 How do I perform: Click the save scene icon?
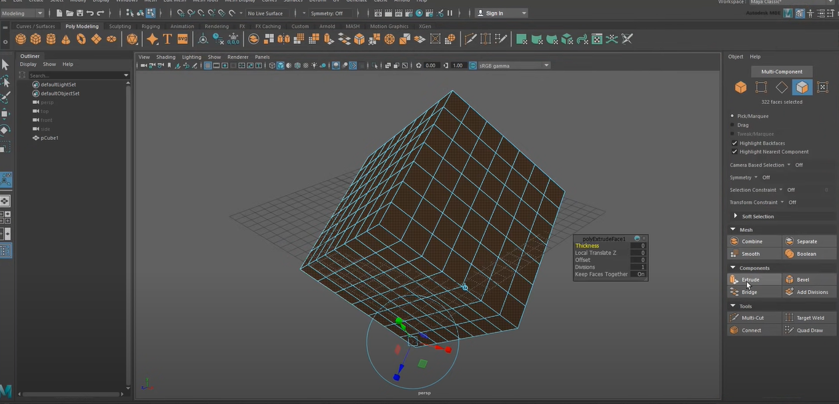click(x=80, y=13)
